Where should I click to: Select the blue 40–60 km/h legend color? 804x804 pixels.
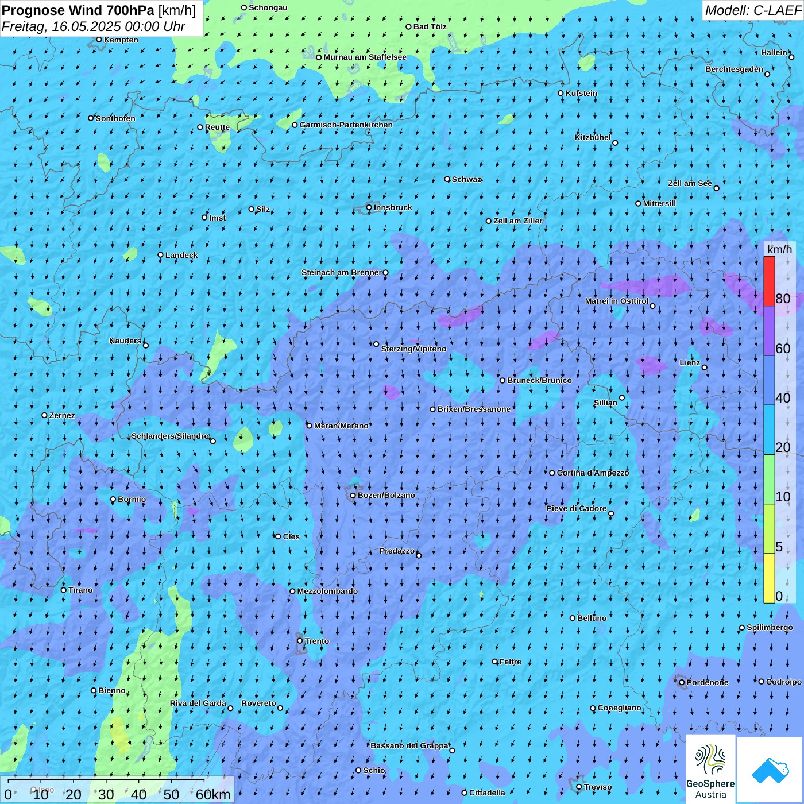pos(769,380)
